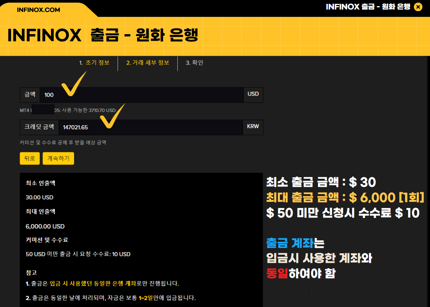Select step 2. 거래 세부 정보
The image size is (430, 307).
[147, 63]
